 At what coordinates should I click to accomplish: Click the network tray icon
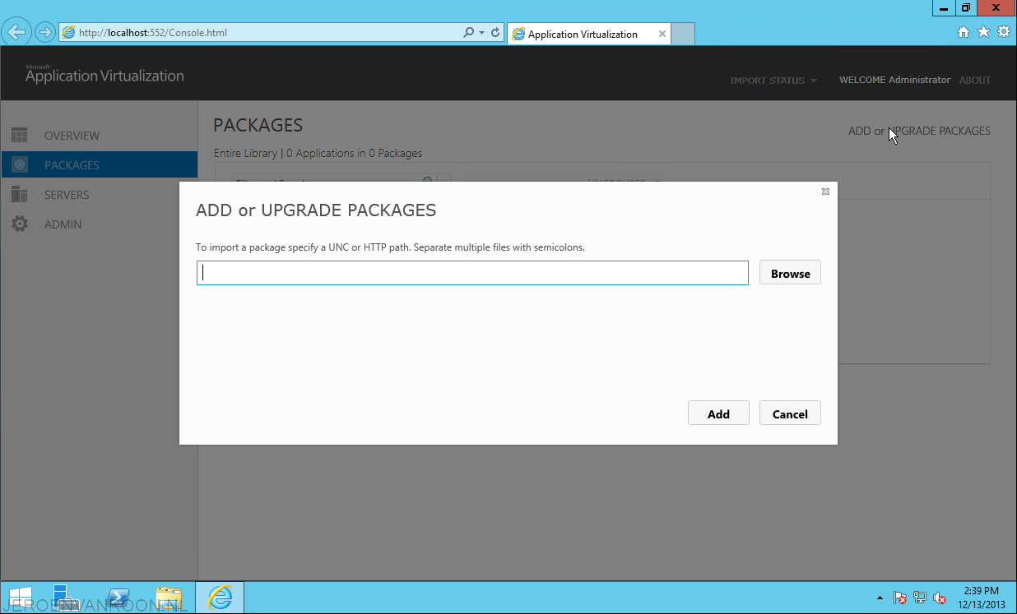pyautogui.click(x=920, y=598)
